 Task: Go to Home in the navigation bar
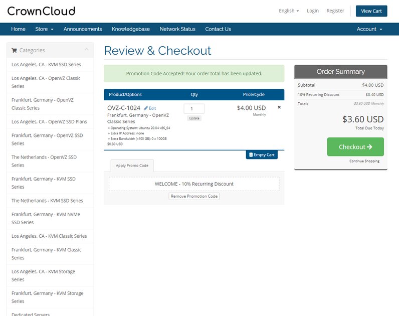[18, 29]
